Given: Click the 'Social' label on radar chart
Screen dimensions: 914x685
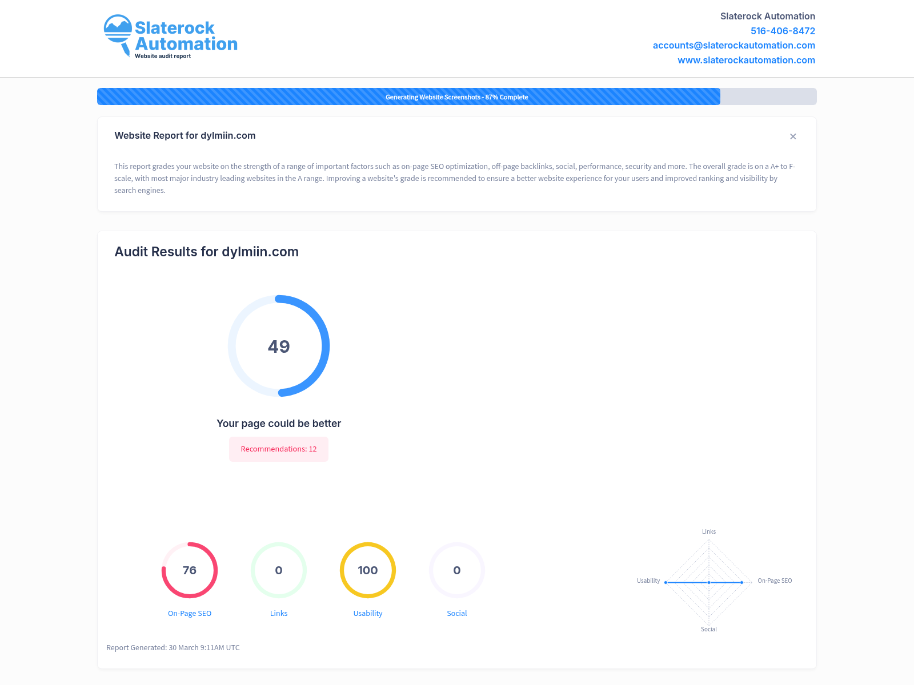Looking at the screenshot, I should click(709, 629).
